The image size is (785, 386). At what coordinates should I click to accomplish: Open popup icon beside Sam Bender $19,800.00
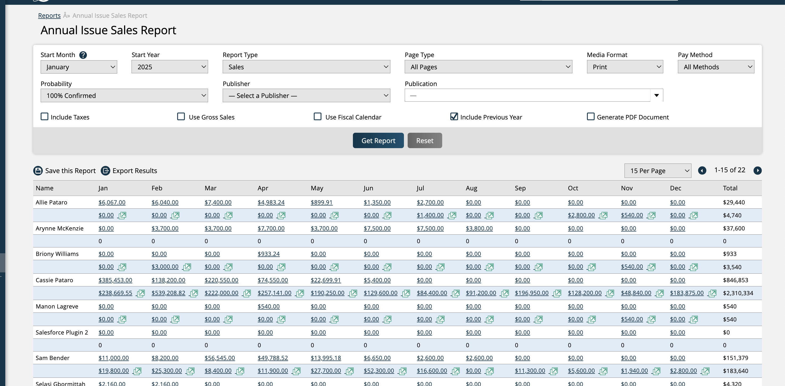coord(137,371)
